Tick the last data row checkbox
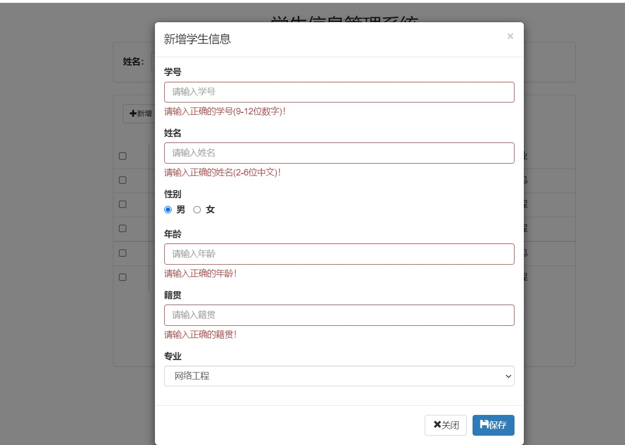 122,277
